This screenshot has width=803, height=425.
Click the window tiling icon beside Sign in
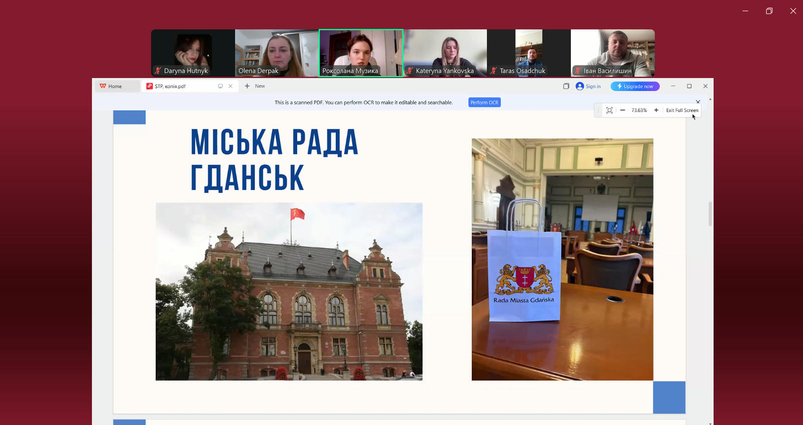(566, 86)
